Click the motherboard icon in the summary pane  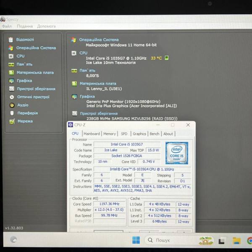[x=74, y=84]
